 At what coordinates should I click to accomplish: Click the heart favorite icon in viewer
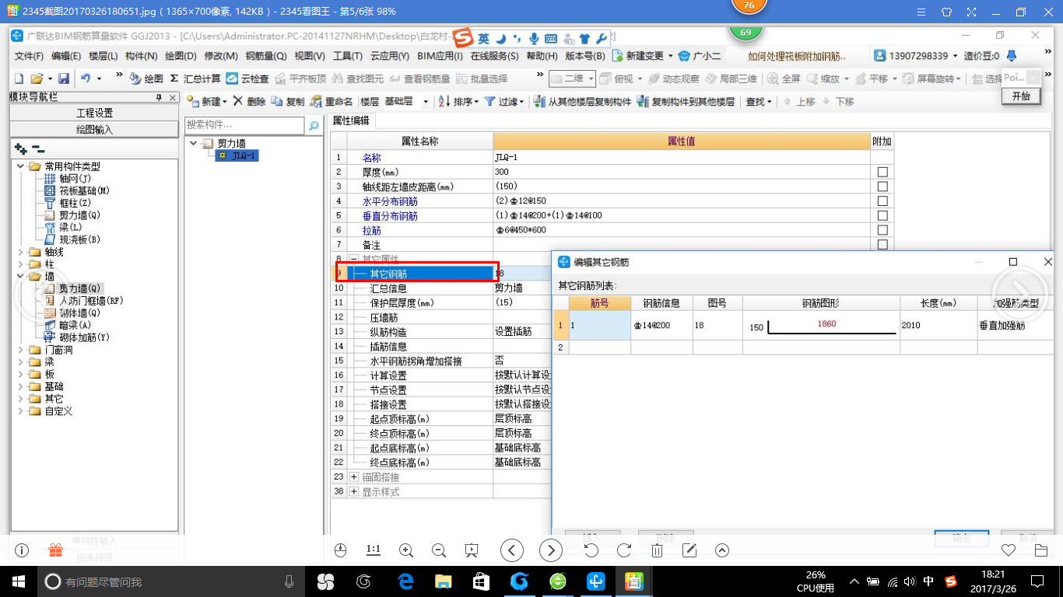[x=1009, y=550]
